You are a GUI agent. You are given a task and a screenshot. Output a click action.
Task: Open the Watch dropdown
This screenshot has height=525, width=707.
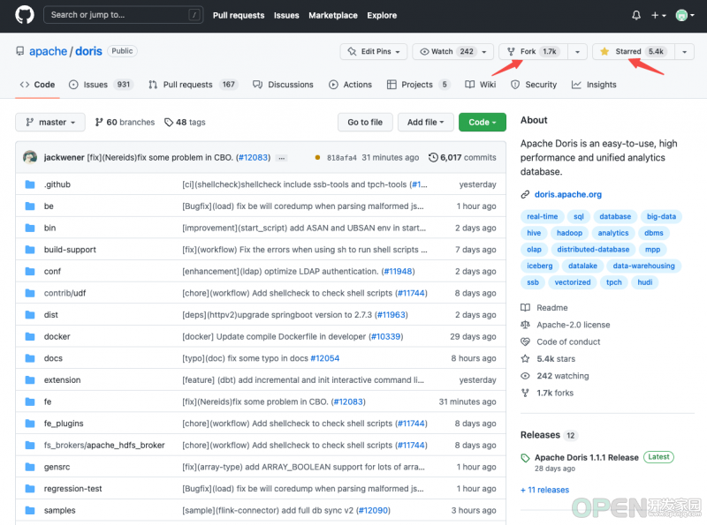[x=453, y=51]
